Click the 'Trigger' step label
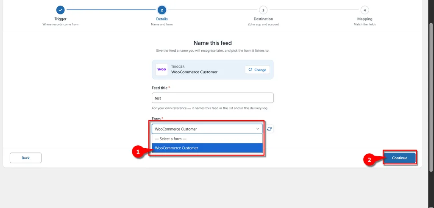The image size is (434, 208). tap(60, 19)
